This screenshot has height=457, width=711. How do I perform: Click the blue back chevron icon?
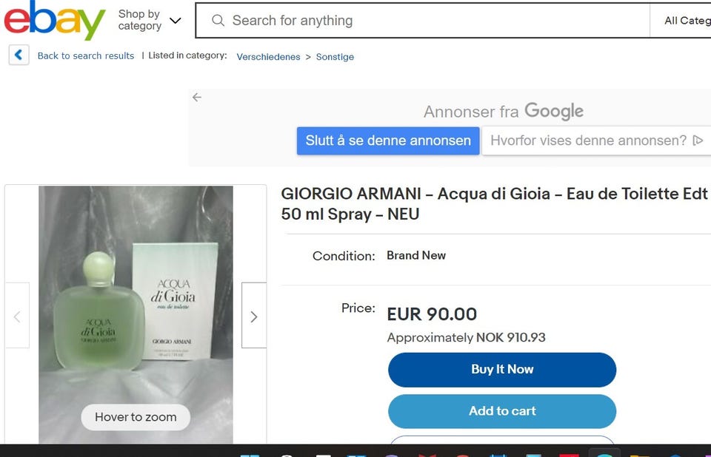click(19, 55)
